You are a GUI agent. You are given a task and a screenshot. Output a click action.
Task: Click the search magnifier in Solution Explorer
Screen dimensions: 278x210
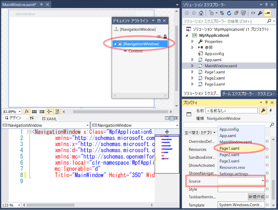269,21
